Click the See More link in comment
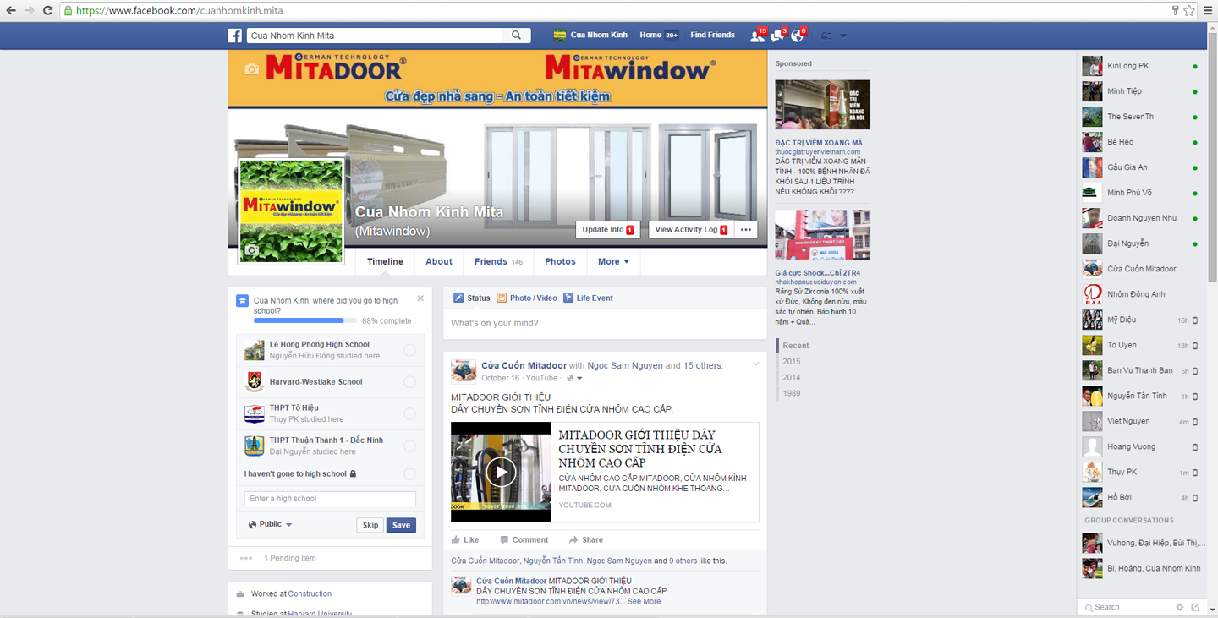This screenshot has height=618, width=1218. 644,602
